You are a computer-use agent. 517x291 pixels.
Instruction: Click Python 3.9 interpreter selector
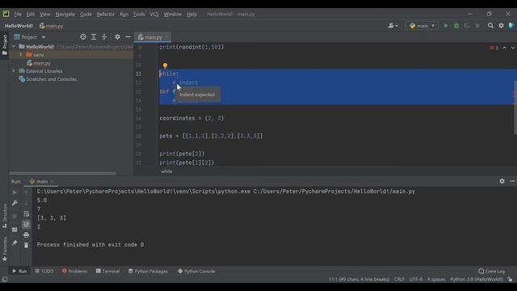477,280
